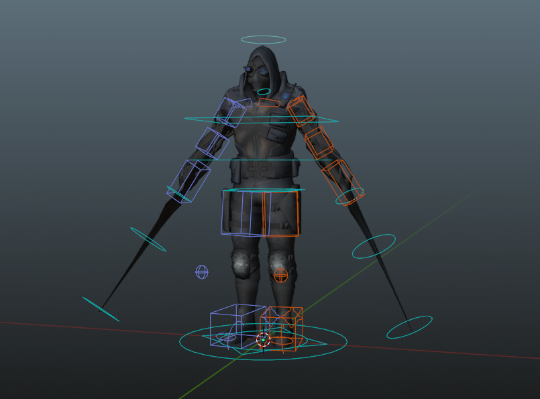The image size is (540, 399).
Task: Select the purple knee pole vector sphere
Action: click(202, 272)
